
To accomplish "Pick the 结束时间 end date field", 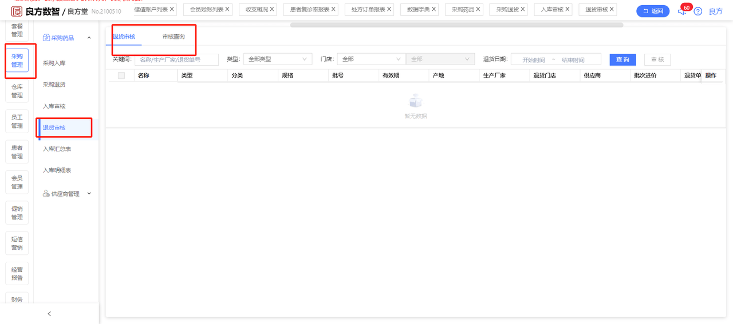I will tap(573, 60).
